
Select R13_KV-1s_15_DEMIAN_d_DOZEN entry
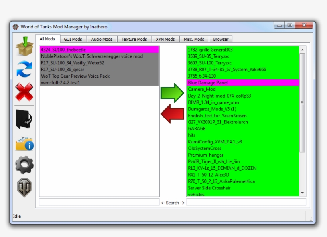243,168
